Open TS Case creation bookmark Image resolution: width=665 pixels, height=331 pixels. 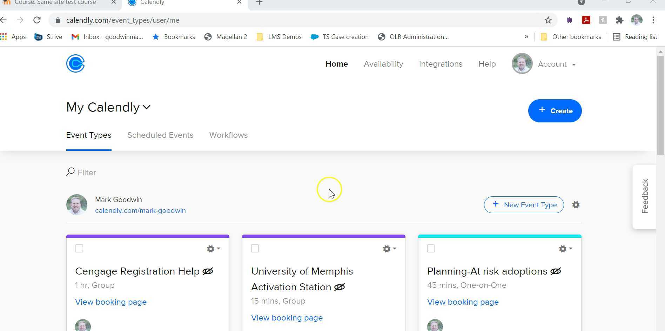pyautogui.click(x=340, y=37)
